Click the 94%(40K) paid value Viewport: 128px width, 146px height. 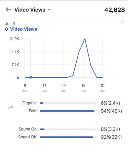click(x=111, y=111)
